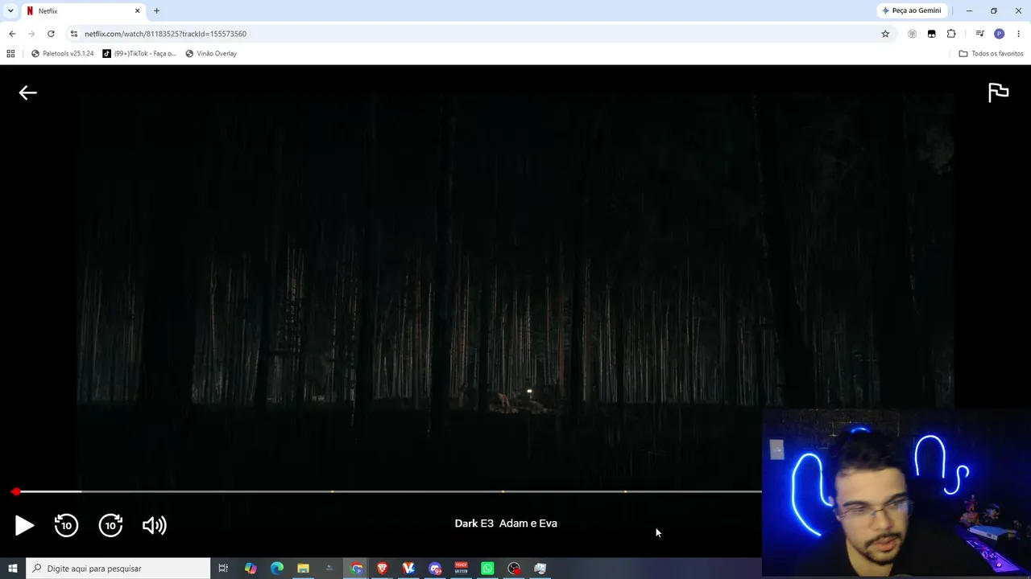This screenshot has width=1031, height=579.
Task: Open the Vinão Overlay bookmark
Action: click(211, 54)
